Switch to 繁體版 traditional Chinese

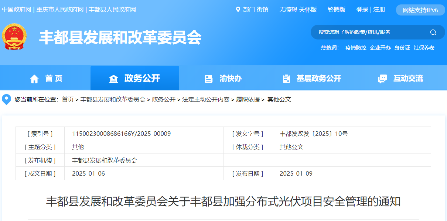click(x=336, y=10)
